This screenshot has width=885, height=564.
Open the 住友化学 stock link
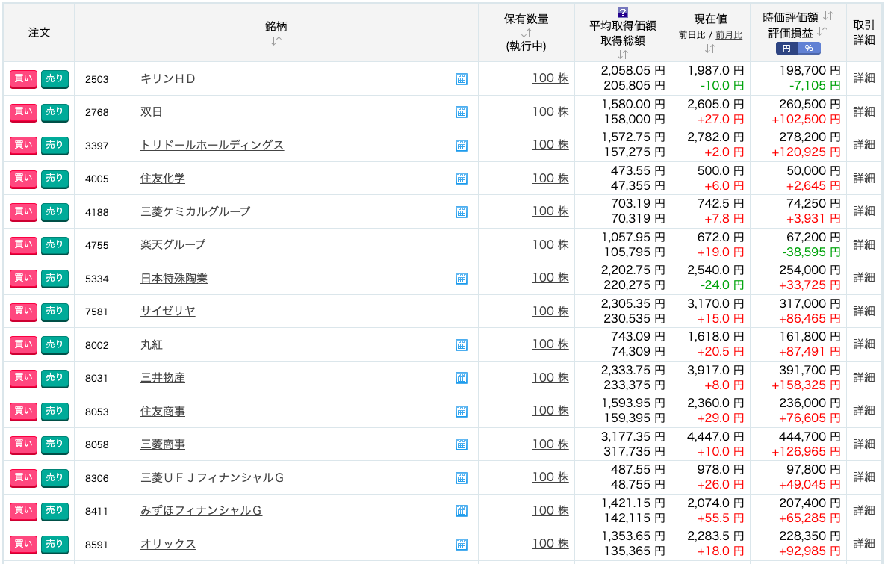click(163, 179)
